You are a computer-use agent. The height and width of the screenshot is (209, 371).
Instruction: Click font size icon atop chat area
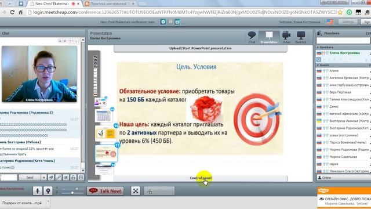click(71, 41)
